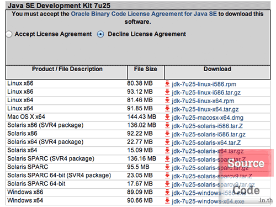The width and height of the screenshot is (276, 207).
Task: Click the 15.09 MB file size cell
Action: [x=140, y=150]
